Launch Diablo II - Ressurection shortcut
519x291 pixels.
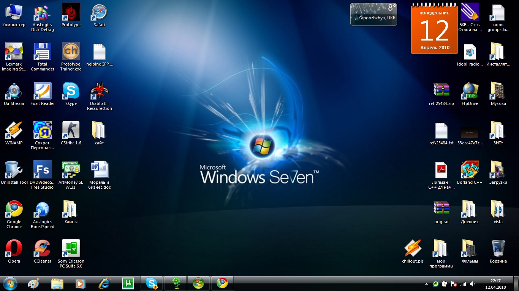(99, 96)
